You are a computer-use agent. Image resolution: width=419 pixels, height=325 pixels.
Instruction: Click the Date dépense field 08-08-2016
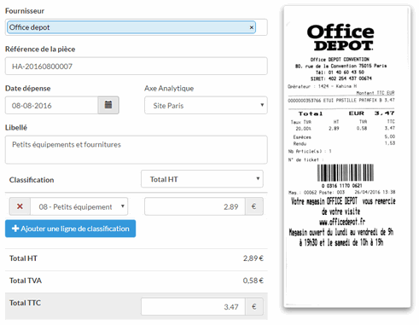coord(52,105)
